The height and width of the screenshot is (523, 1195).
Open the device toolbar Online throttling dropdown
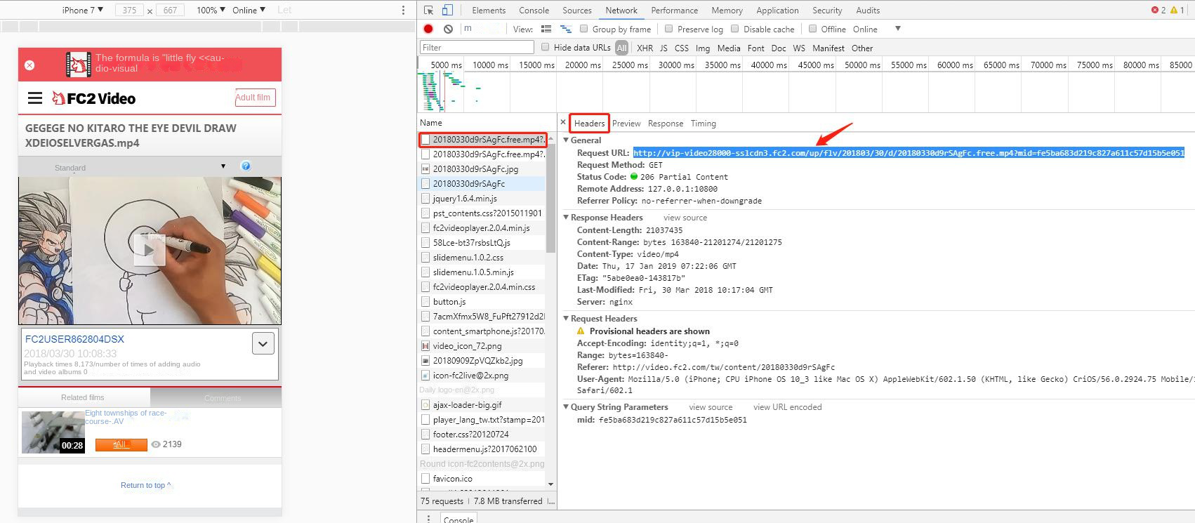coord(249,10)
